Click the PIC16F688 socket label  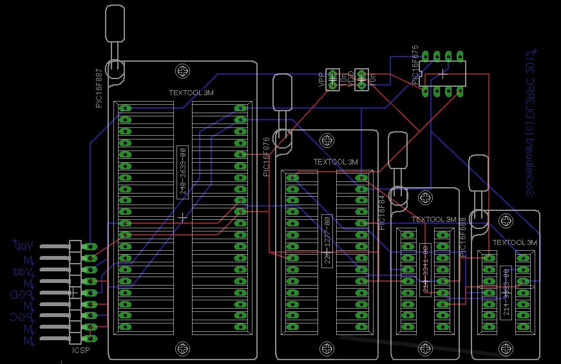462,237
